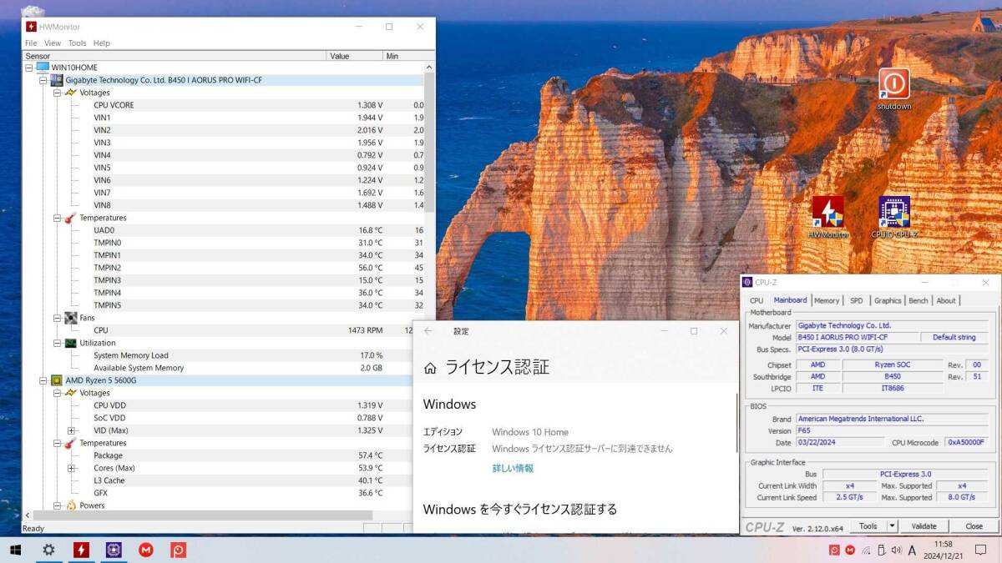
Task: Click the Tools button in CPU-Z
Action: pyautogui.click(x=868, y=526)
